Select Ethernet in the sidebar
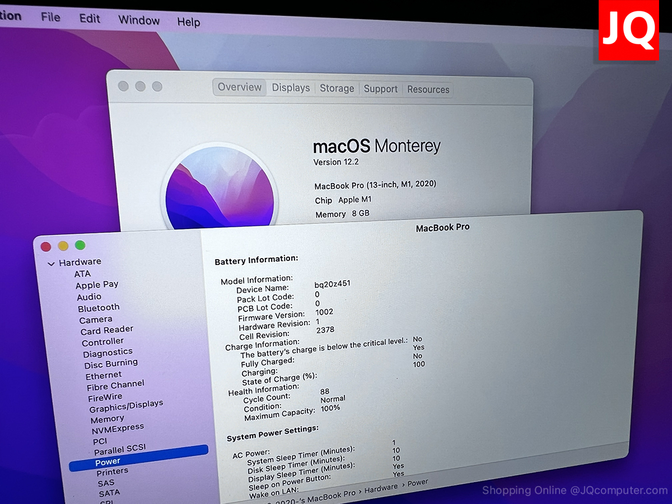This screenshot has width=672, height=504. [x=104, y=375]
